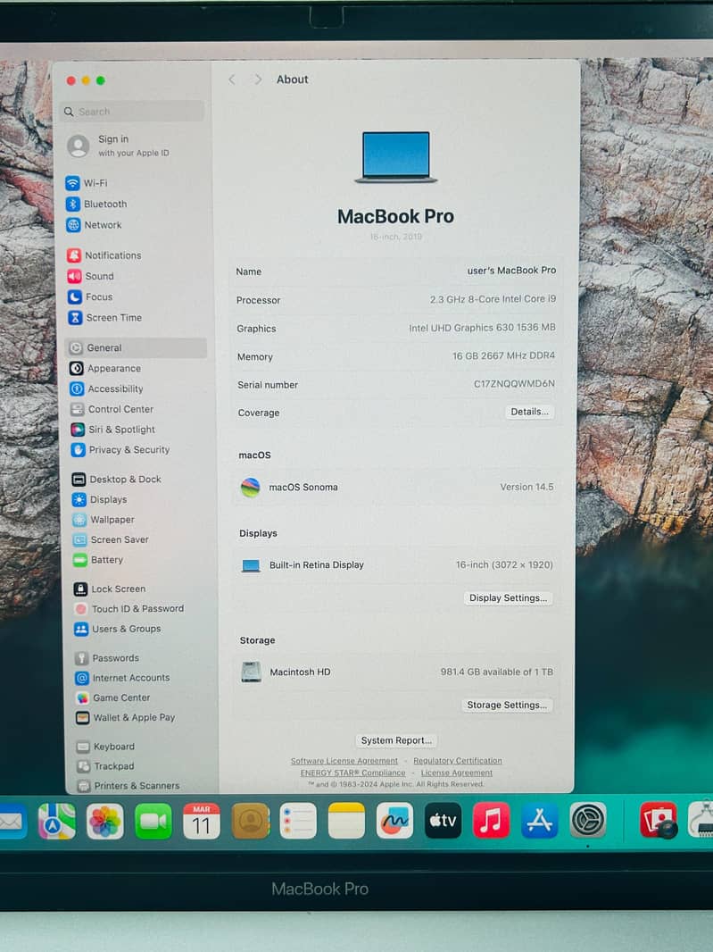Open Printers & Scanners settings
This screenshot has width=713, height=952.
129,786
